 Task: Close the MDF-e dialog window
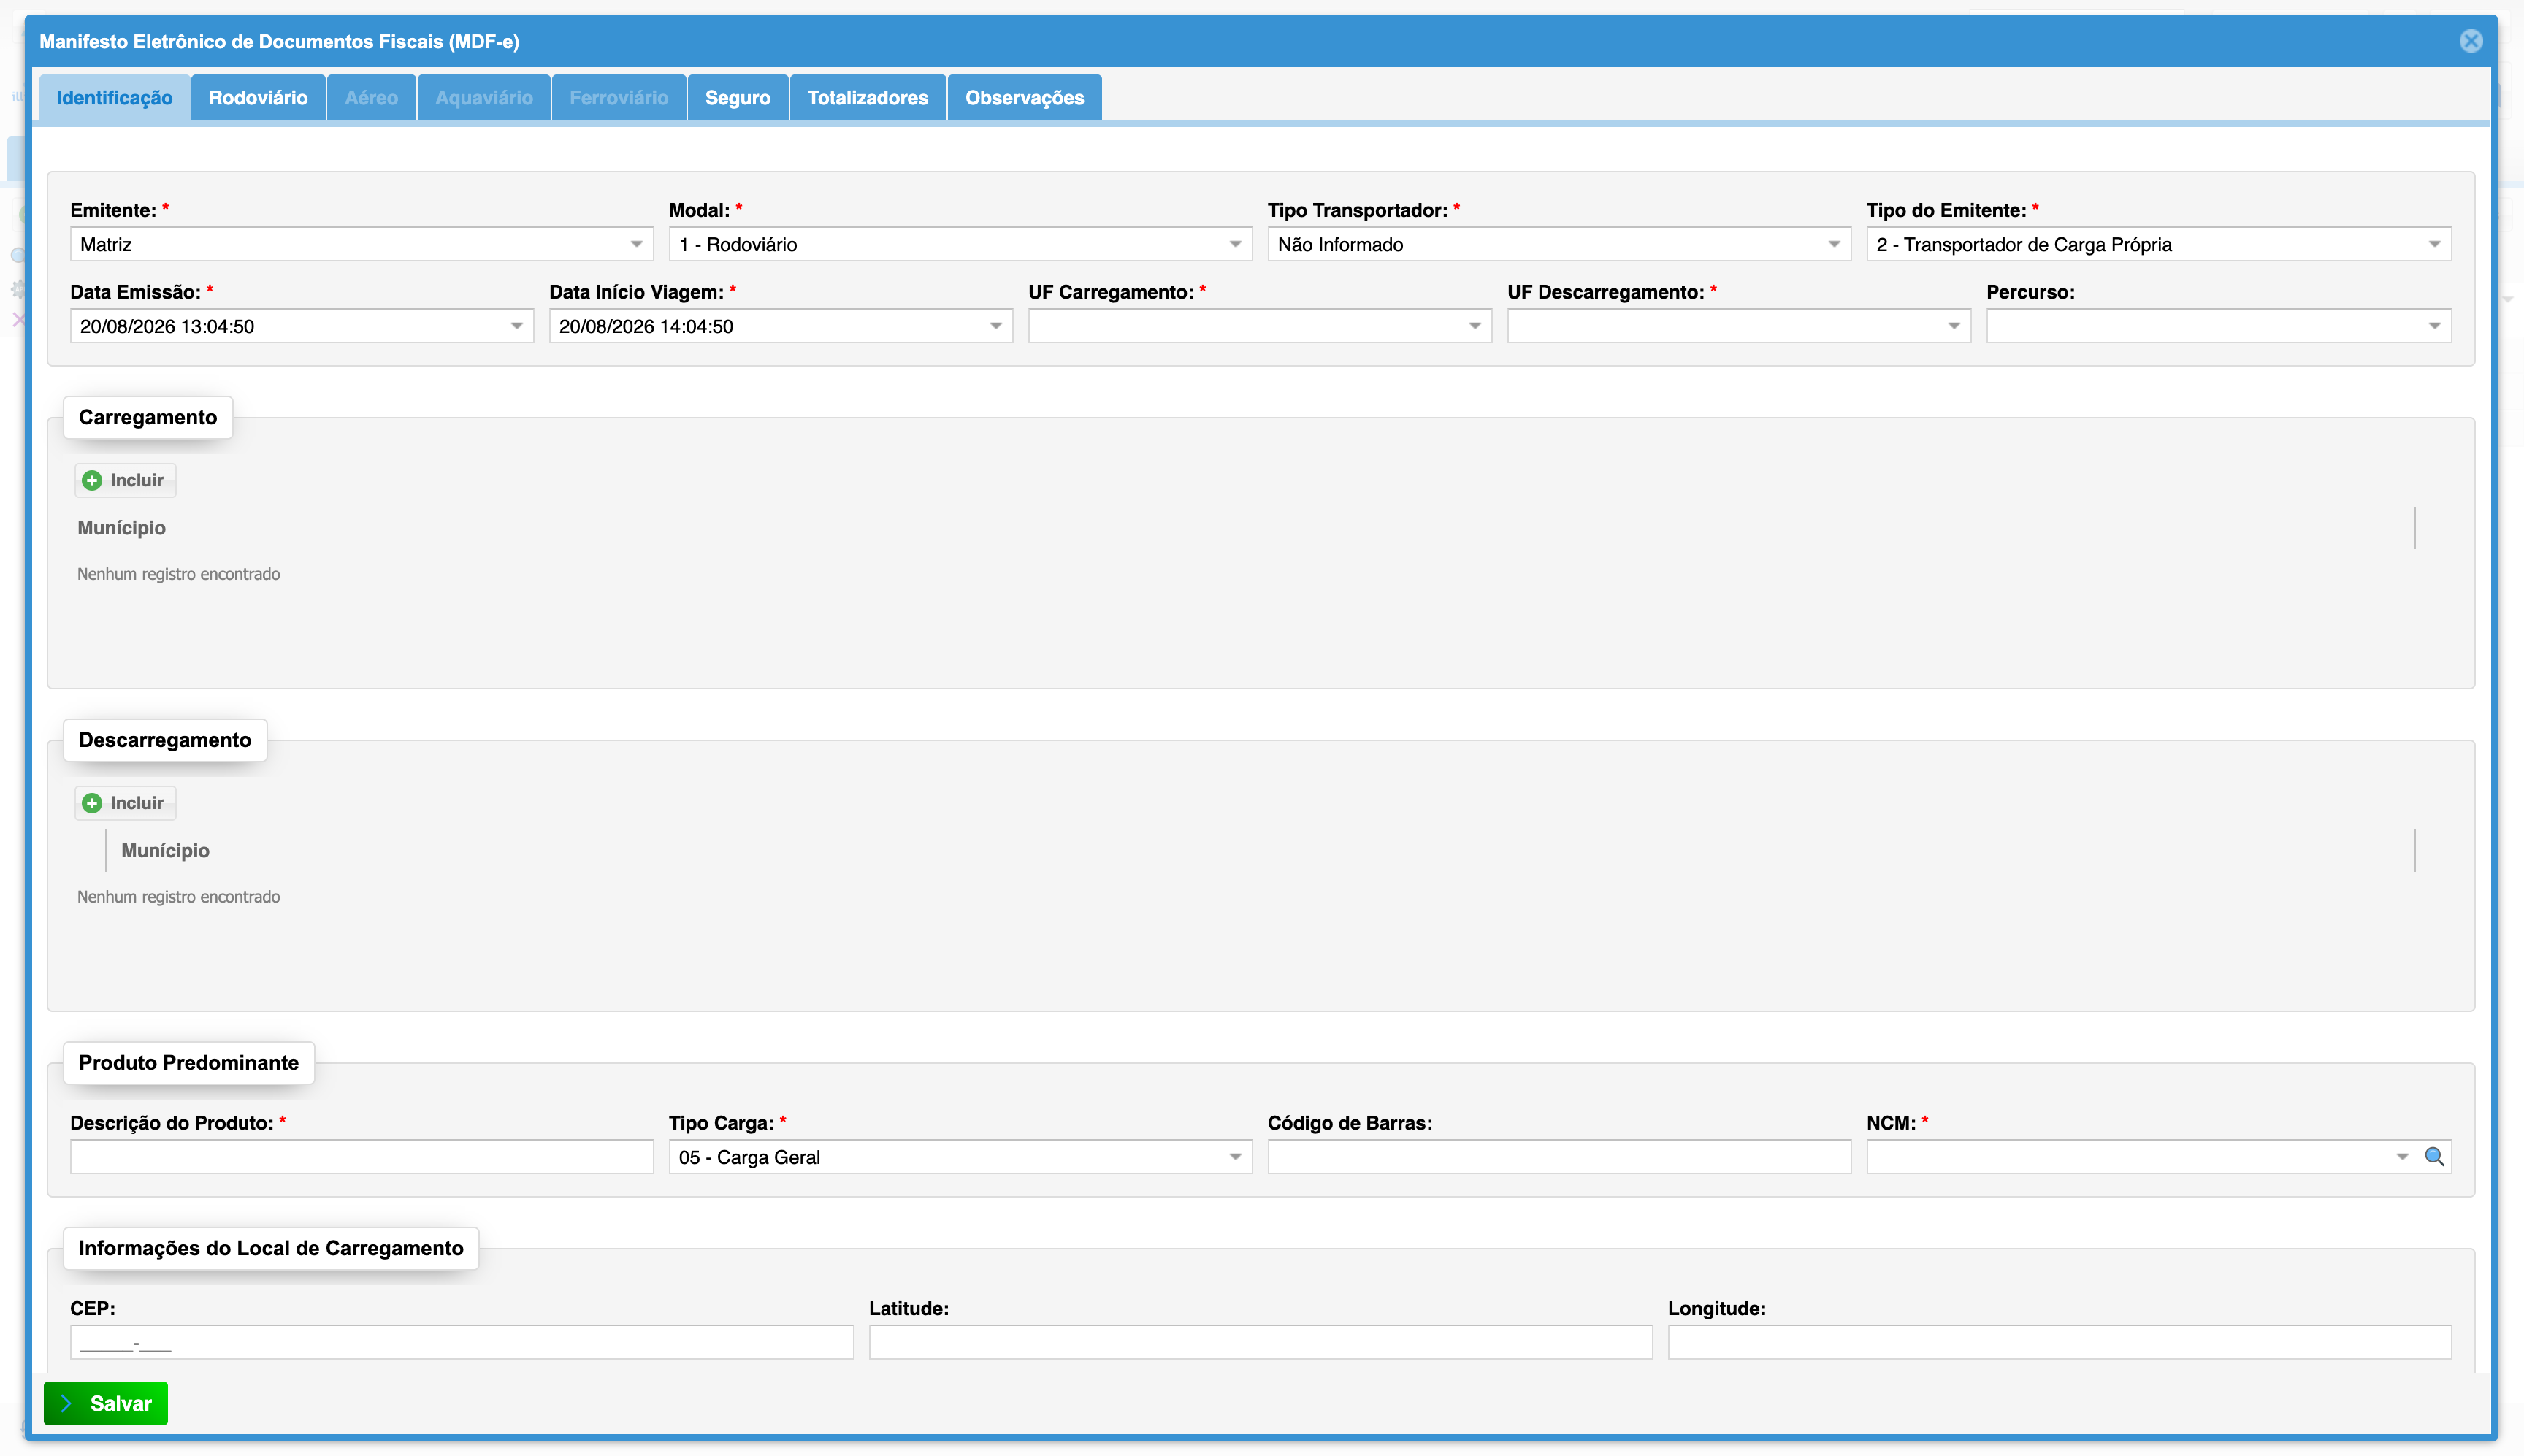click(2471, 41)
